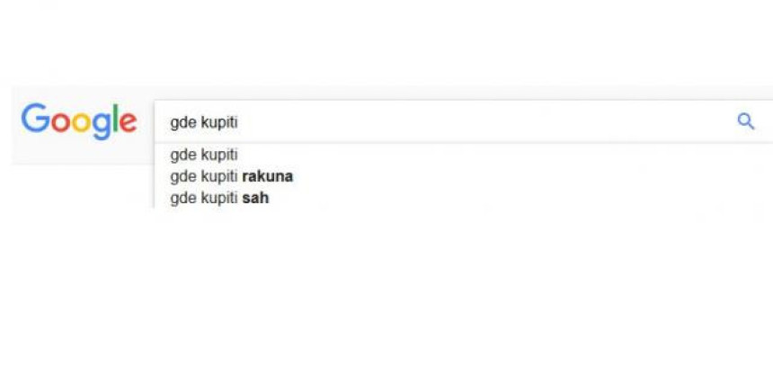Screen dimensions: 773x375
Task: Select the plain "gde kupiti" suggestion
Action: [x=464, y=155]
